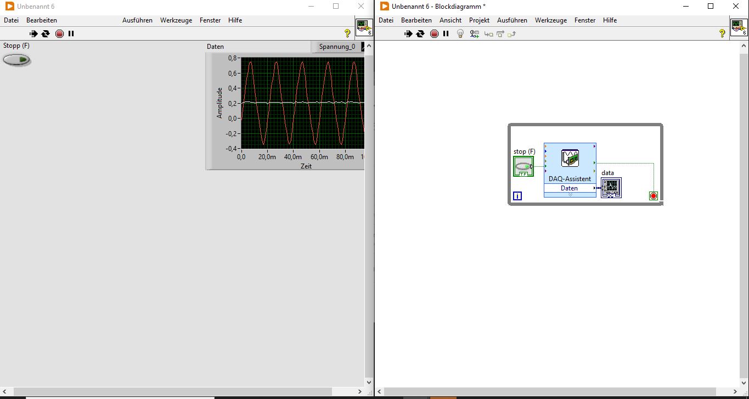Click the highlight execution lightbulb icon
This screenshot has height=399, width=749.
pos(460,33)
